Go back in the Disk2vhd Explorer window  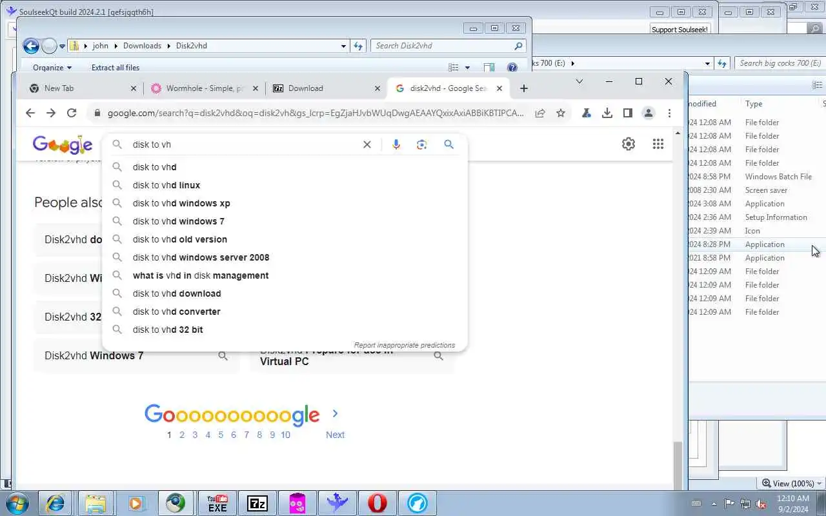coord(31,46)
